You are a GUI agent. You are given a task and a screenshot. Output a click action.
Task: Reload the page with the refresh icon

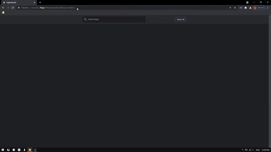point(13,8)
